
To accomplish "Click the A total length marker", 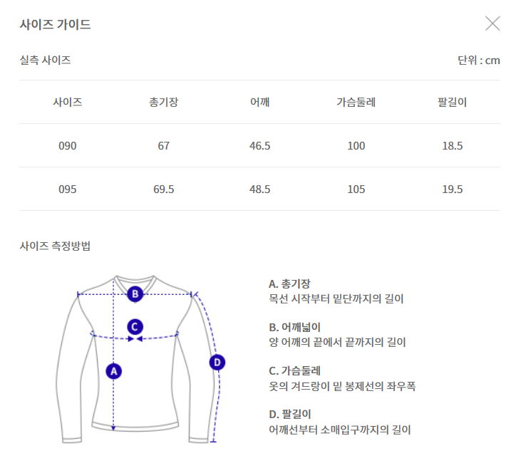I will pos(114,371).
